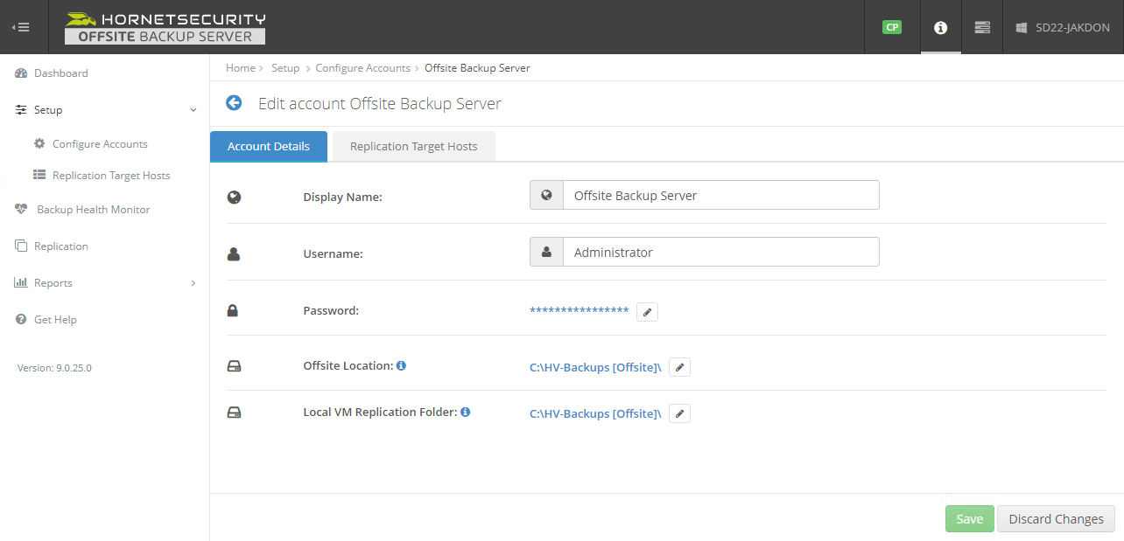
Task: Click the info icon in the top bar
Action: pos(940,27)
